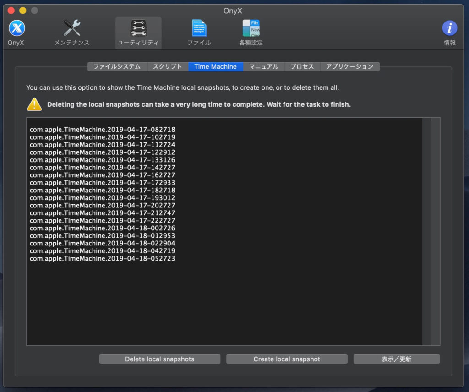Select the Time Machine tab
Viewport: 469px width, 392px height.
pyautogui.click(x=216, y=66)
